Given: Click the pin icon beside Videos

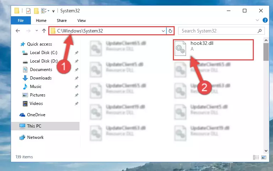Looking at the screenshot, I should (76, 104).
